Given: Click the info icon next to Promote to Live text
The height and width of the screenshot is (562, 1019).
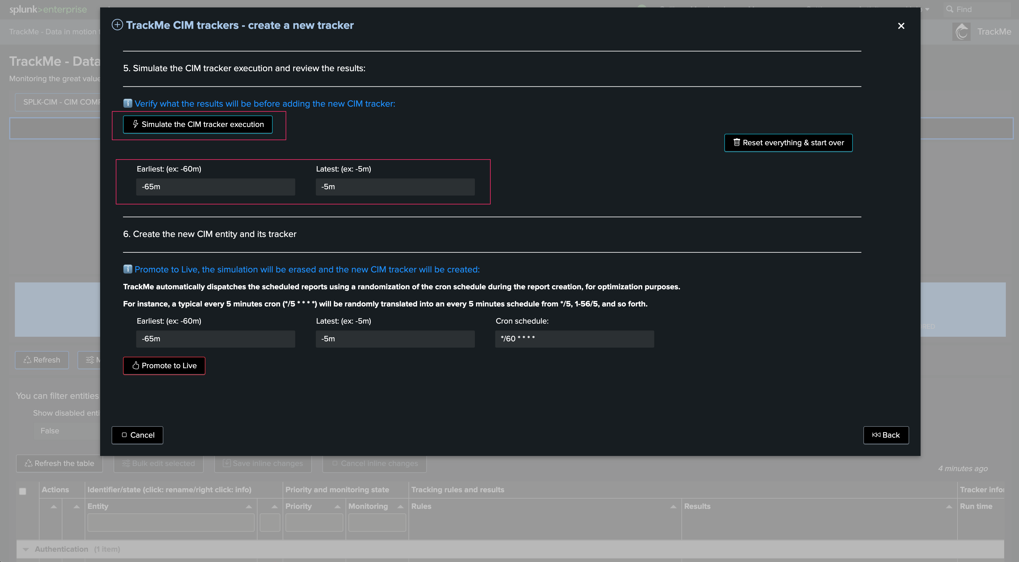Looking at the screenshot, I should [x=127, y=269].
